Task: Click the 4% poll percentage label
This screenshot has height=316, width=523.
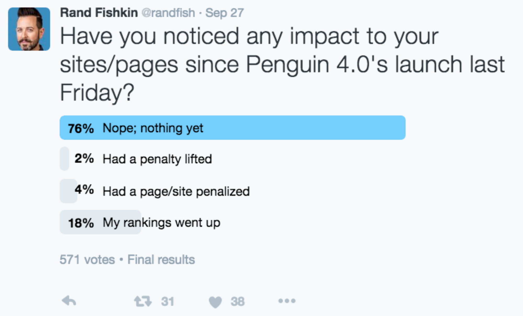Action: 84,189
